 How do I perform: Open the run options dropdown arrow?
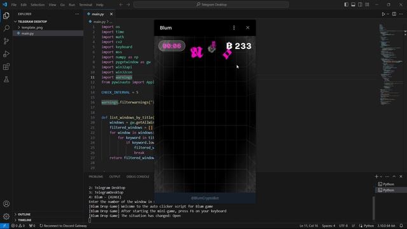pyautogui.click(x=388, y=14)
